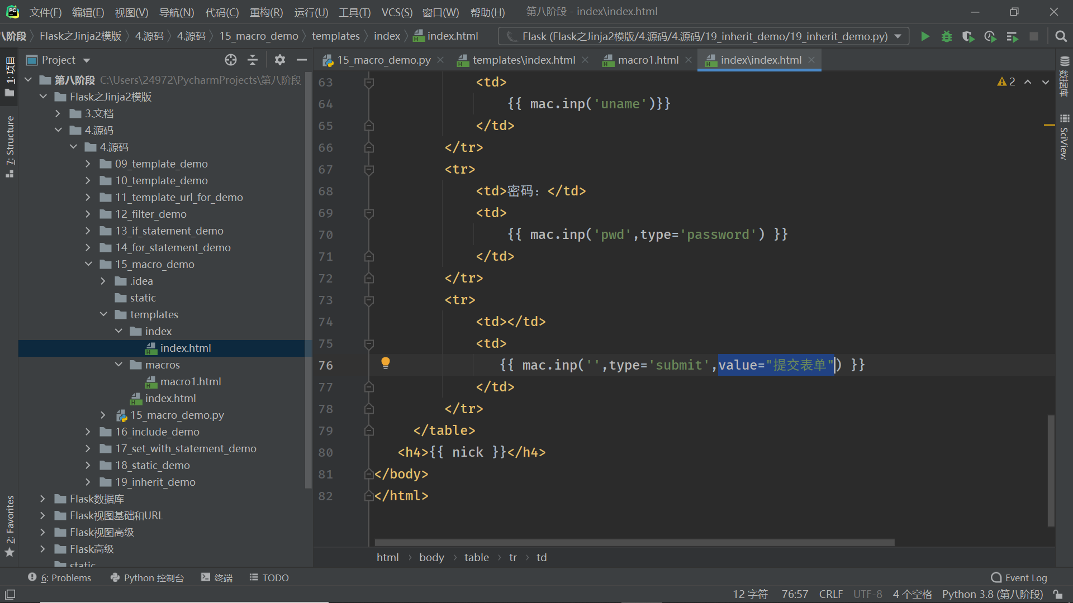
Task: Switch to 15_macro_demo.py tab
Action: pos(383,60)
